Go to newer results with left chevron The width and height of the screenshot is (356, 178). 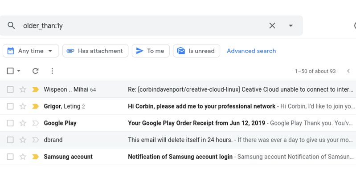348,71
